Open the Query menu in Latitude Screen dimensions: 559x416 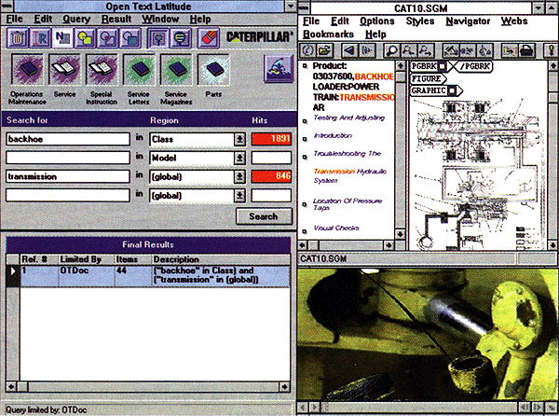click(76, 20)
